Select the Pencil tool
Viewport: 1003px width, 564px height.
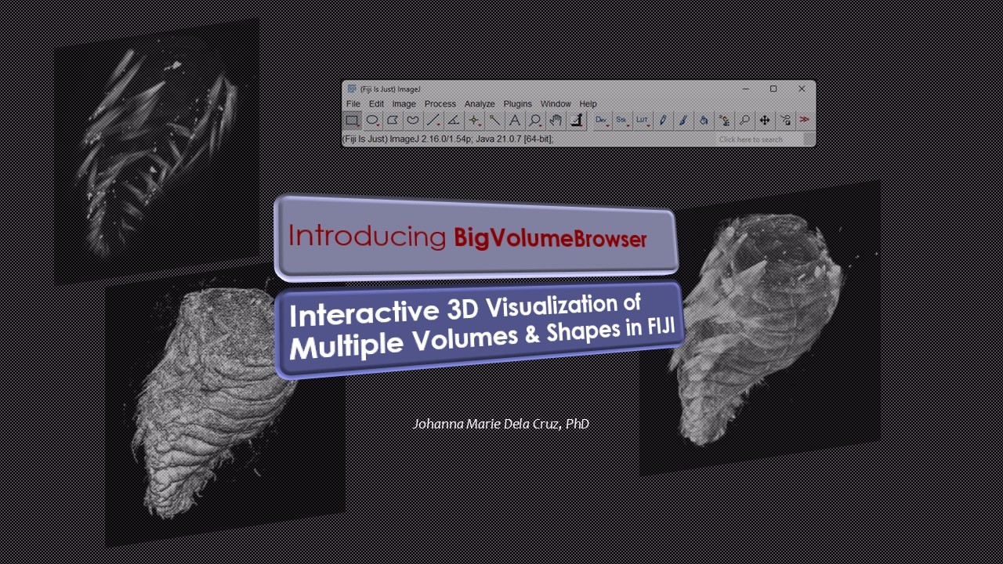click(x=663, y=121)
